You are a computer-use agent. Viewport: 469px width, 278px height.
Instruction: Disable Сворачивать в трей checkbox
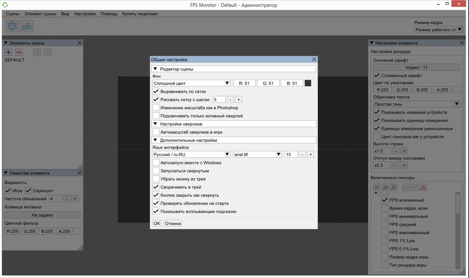click(156, 187)
